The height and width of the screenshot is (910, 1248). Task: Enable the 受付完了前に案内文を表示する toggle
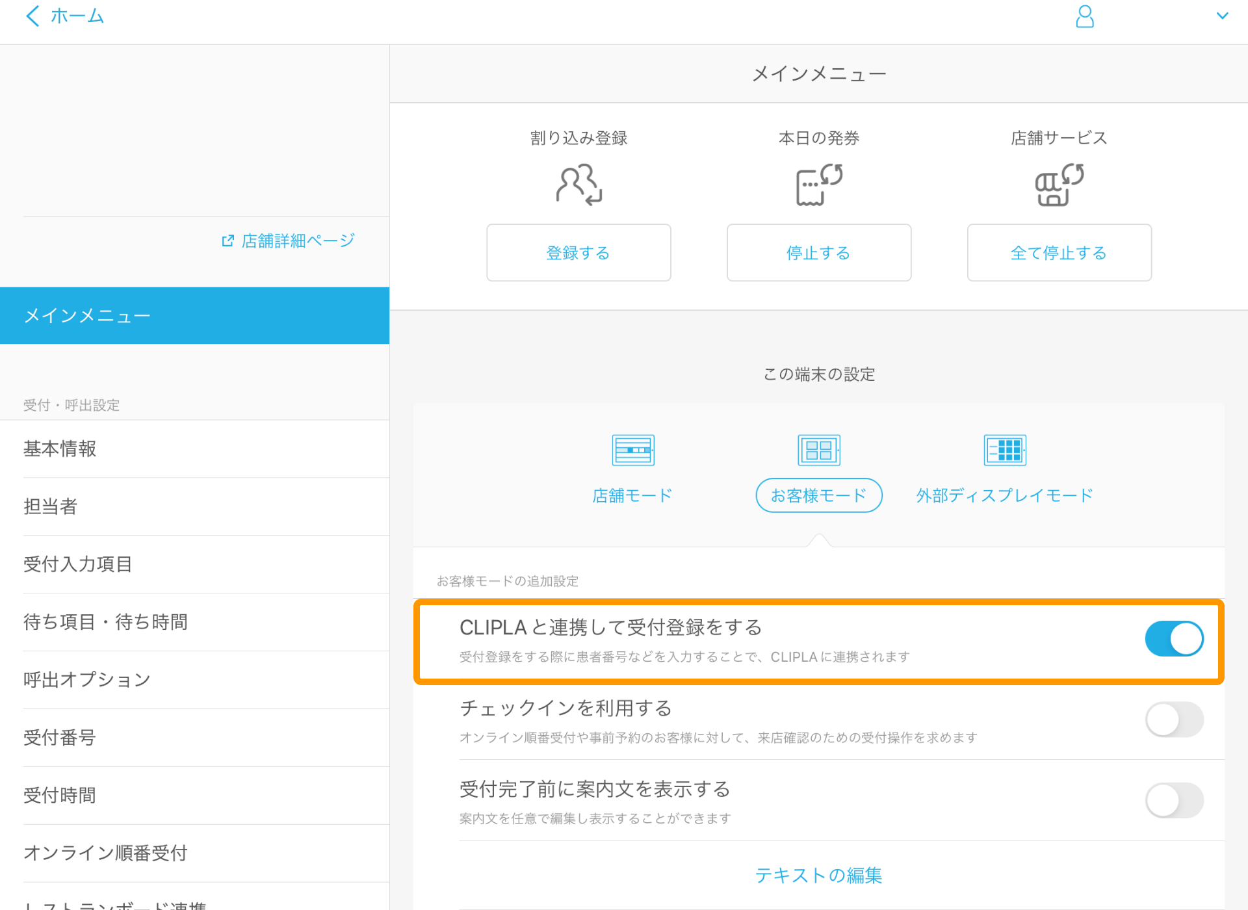(x=1174, y=800)
